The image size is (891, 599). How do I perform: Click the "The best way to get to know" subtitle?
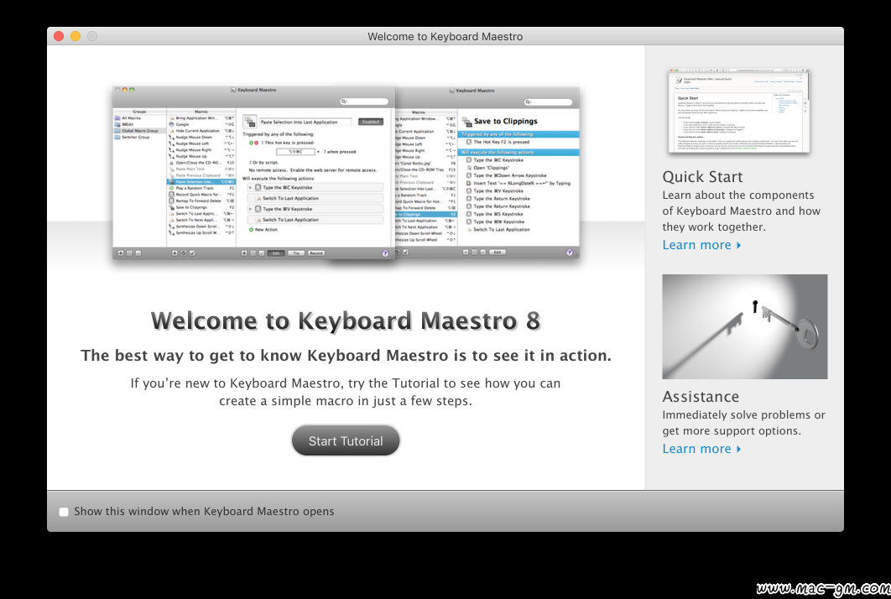click(x=346, y=355)
